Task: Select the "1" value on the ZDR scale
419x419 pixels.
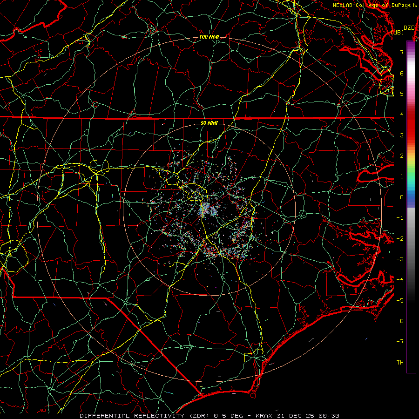Action: tap(402, 176)
